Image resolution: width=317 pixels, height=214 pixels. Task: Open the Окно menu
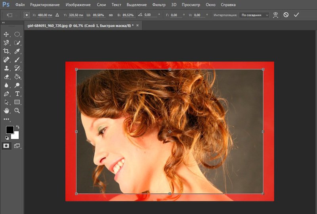(x=210, y=5)
